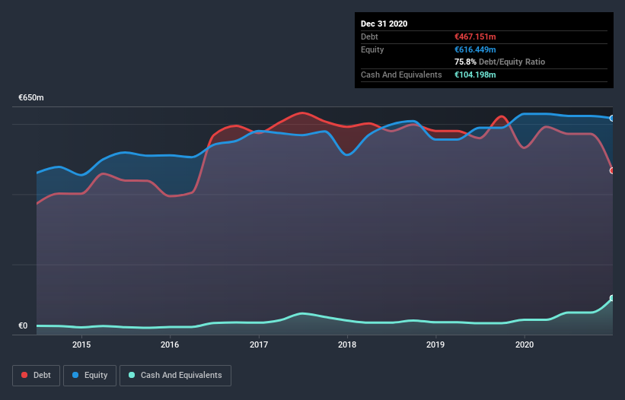Image resolution: width=625 pixels, height=400 pixels.
Task: Click the Cash And Equivalents tooltip label
Action: click(401, 75)
